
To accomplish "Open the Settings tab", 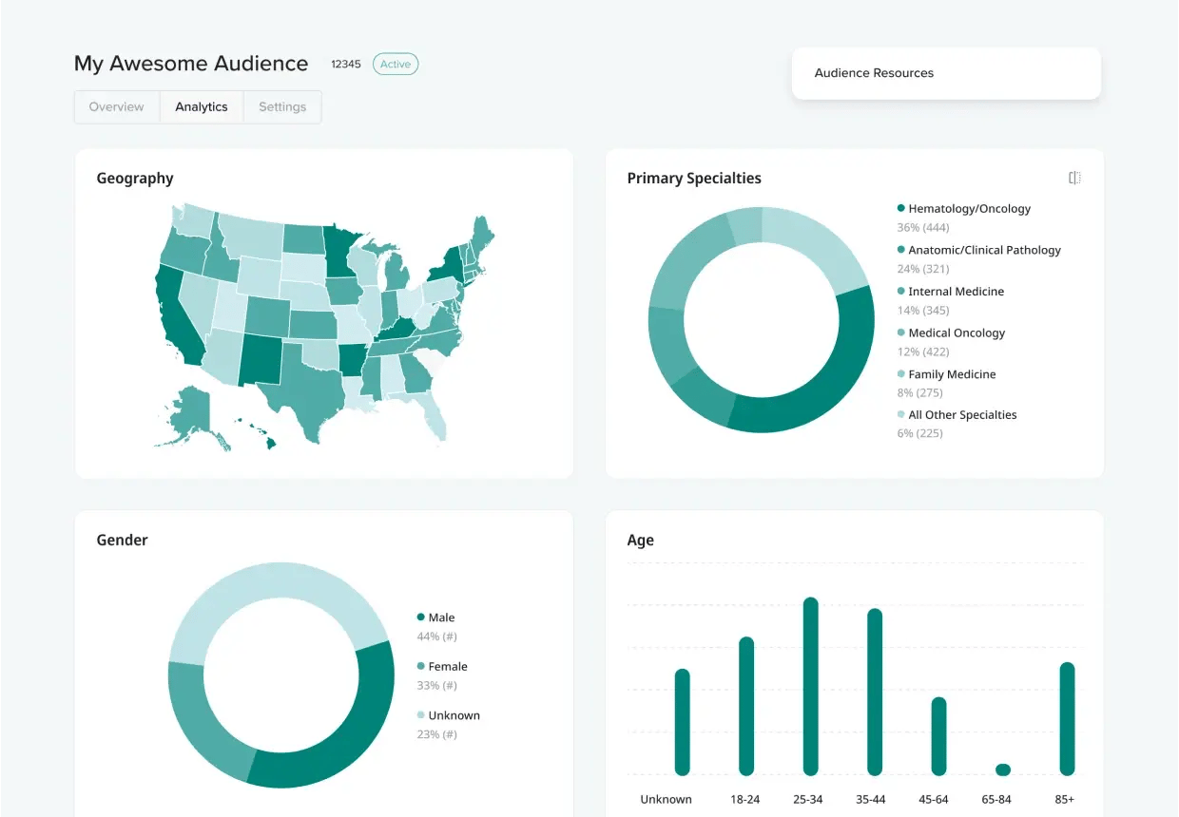I will pos(281,106).
